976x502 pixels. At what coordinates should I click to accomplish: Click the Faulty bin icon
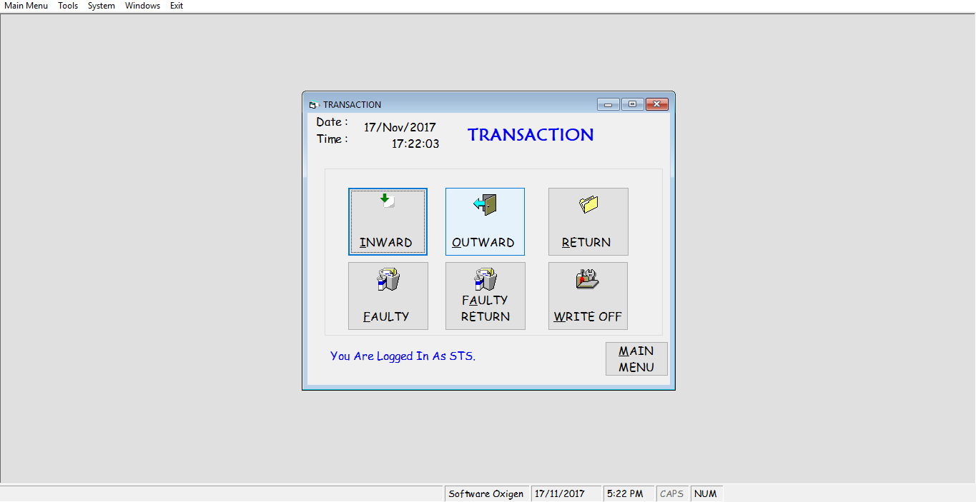[388, 279]
